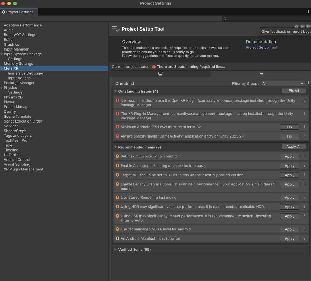The width and height of the screenshot is (311, 281).
Task: Collapse the Input System Package tree node
Action: [2, 54]
